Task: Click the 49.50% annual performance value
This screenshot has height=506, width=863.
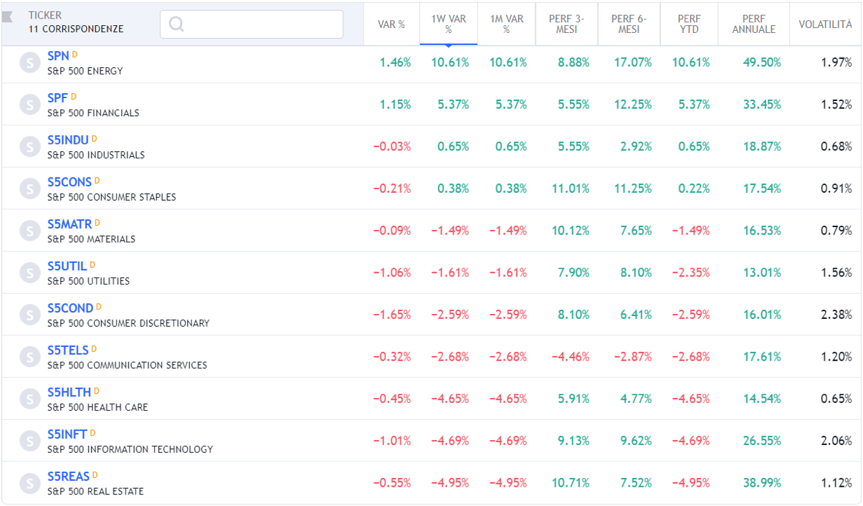Action: coord(762,63)
